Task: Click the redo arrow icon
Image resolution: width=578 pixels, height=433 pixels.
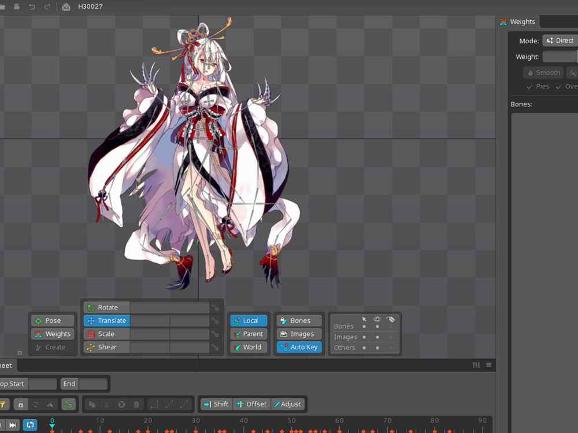Action: 47,6
